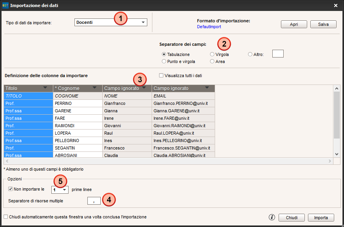This screenshot has width=344, height=227.
Task: Select the Raul.LOPERA@univ.it email cell
Action: coord(183,133)
